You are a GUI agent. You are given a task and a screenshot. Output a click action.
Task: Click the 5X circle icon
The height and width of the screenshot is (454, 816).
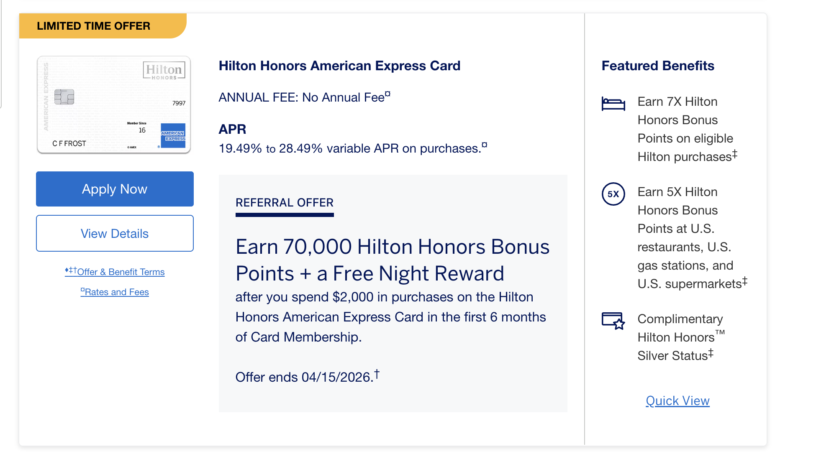coord(613,194)
